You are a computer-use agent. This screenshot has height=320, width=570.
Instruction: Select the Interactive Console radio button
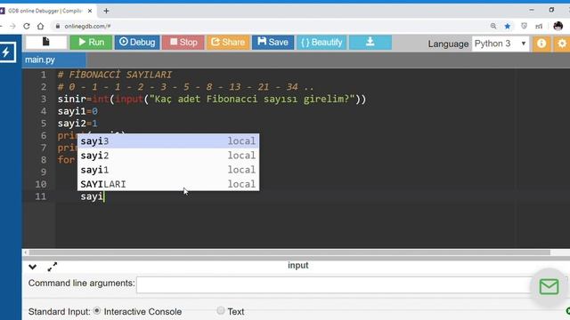point(97,311)
